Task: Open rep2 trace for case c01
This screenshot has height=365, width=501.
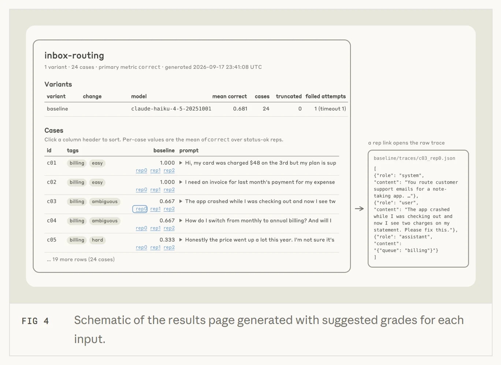Action: 169,170
